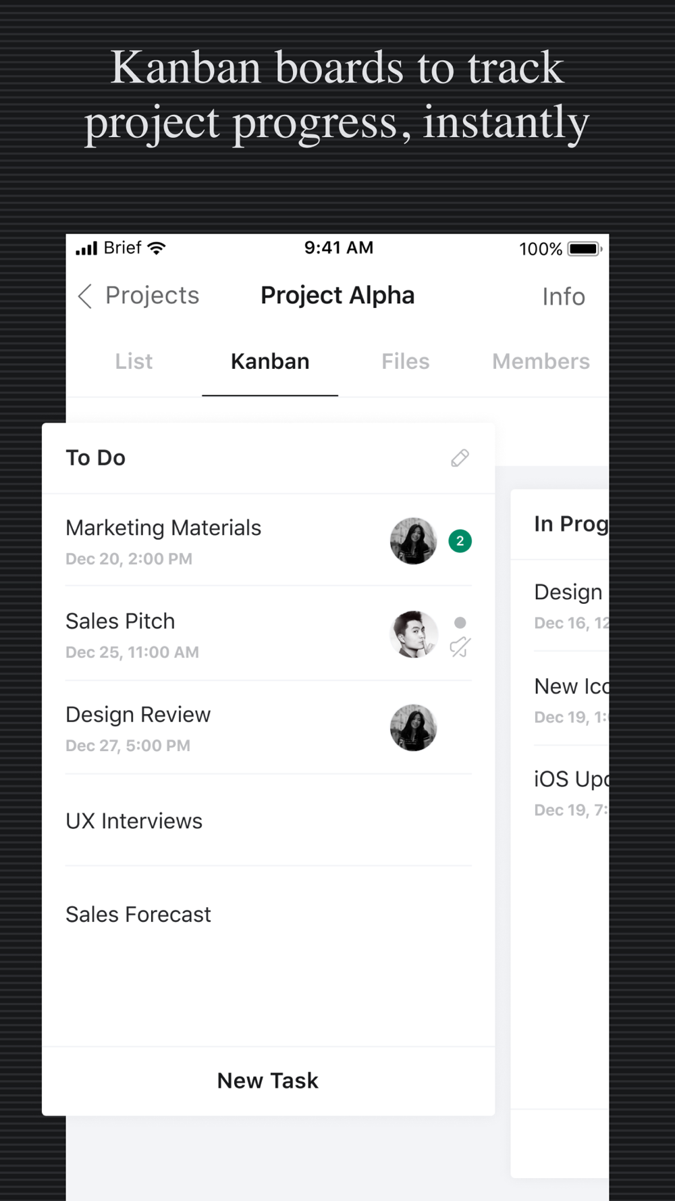
Task: Open assignee avatar on Sales Pitch
Action: [x=413, y=634]
